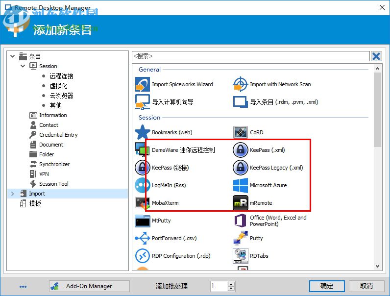Pick the Microsoft Azure icon
The image size is (390, 296).
coord(240,185)
